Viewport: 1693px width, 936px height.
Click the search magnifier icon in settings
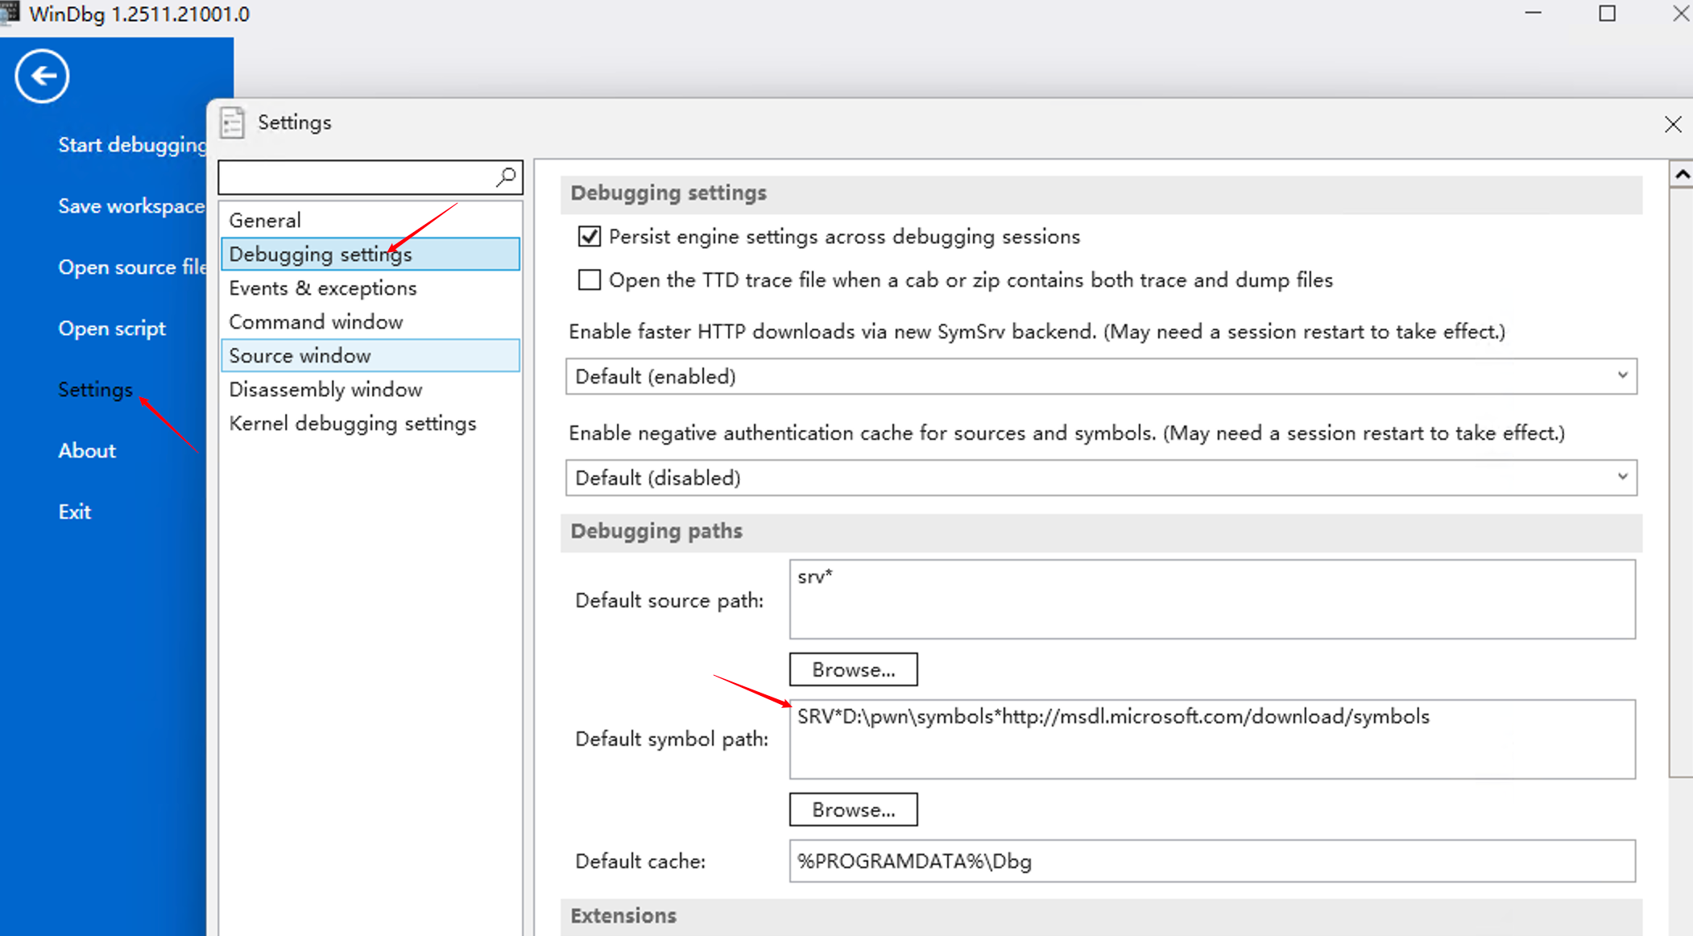[506, 176]
